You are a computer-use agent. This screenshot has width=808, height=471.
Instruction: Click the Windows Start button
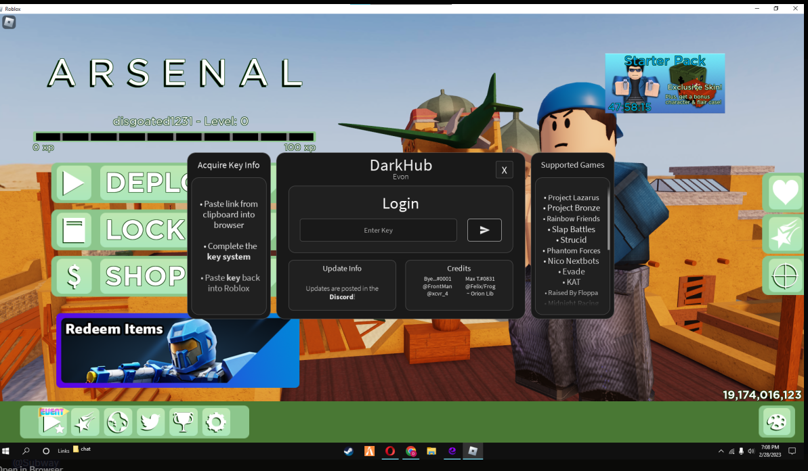point(5,451)
